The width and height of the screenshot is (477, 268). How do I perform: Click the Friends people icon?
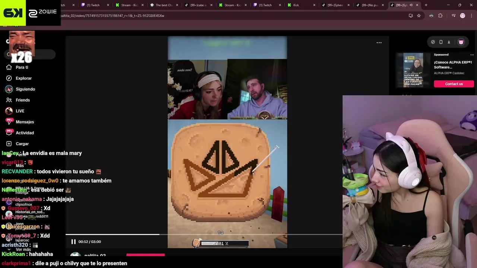pyautogui.click(x=9, y=100)
